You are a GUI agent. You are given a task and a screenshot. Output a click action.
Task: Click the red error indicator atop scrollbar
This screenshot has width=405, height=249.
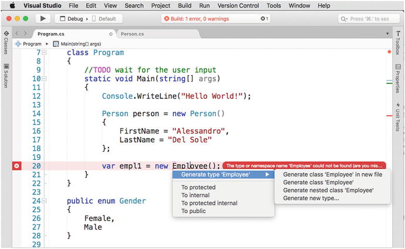[389, 52]
